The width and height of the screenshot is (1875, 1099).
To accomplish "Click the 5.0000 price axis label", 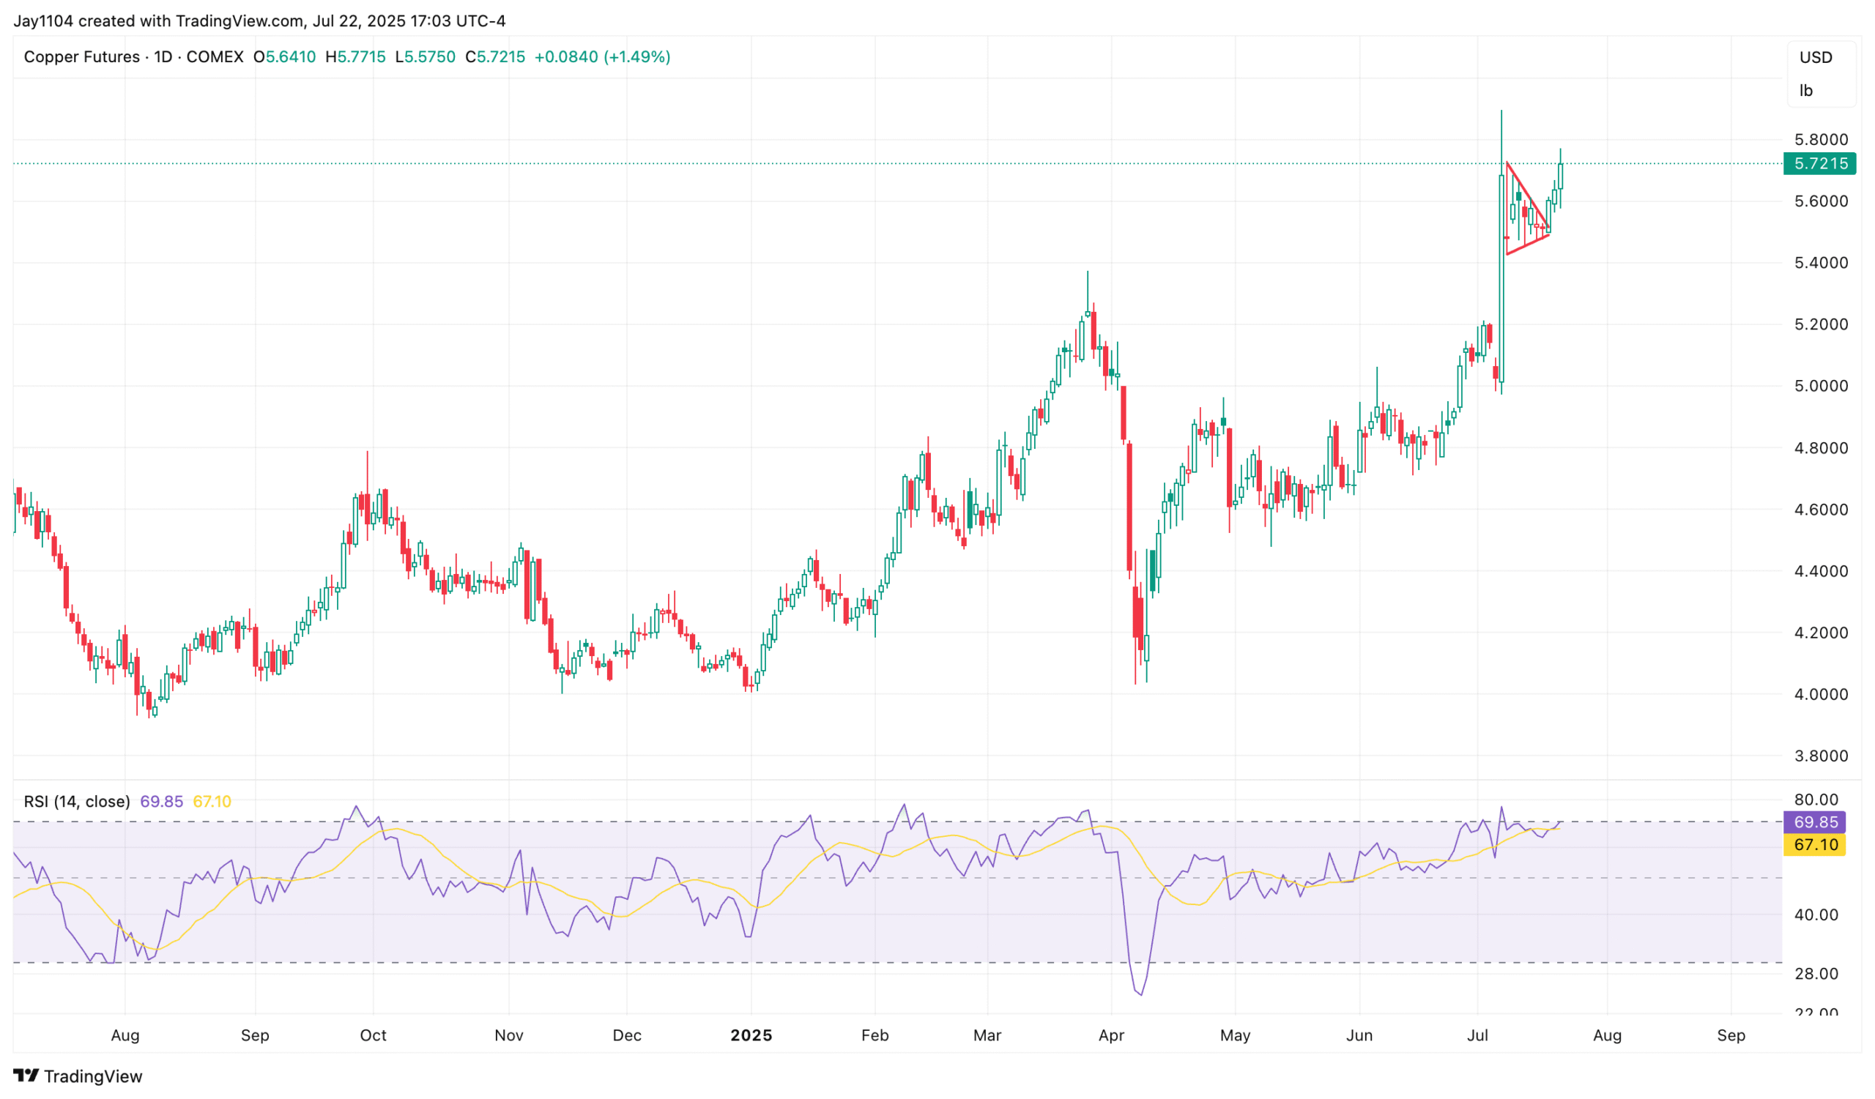I will pyautogui.click(x=1821, y=386).
